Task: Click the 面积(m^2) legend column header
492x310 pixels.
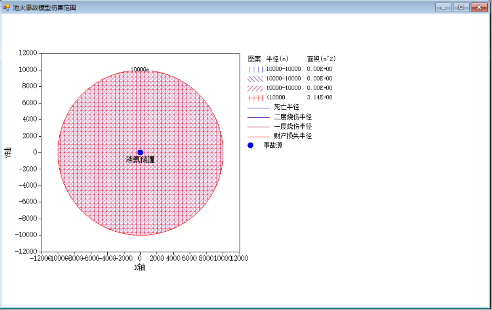Action: tap(321, 59)
